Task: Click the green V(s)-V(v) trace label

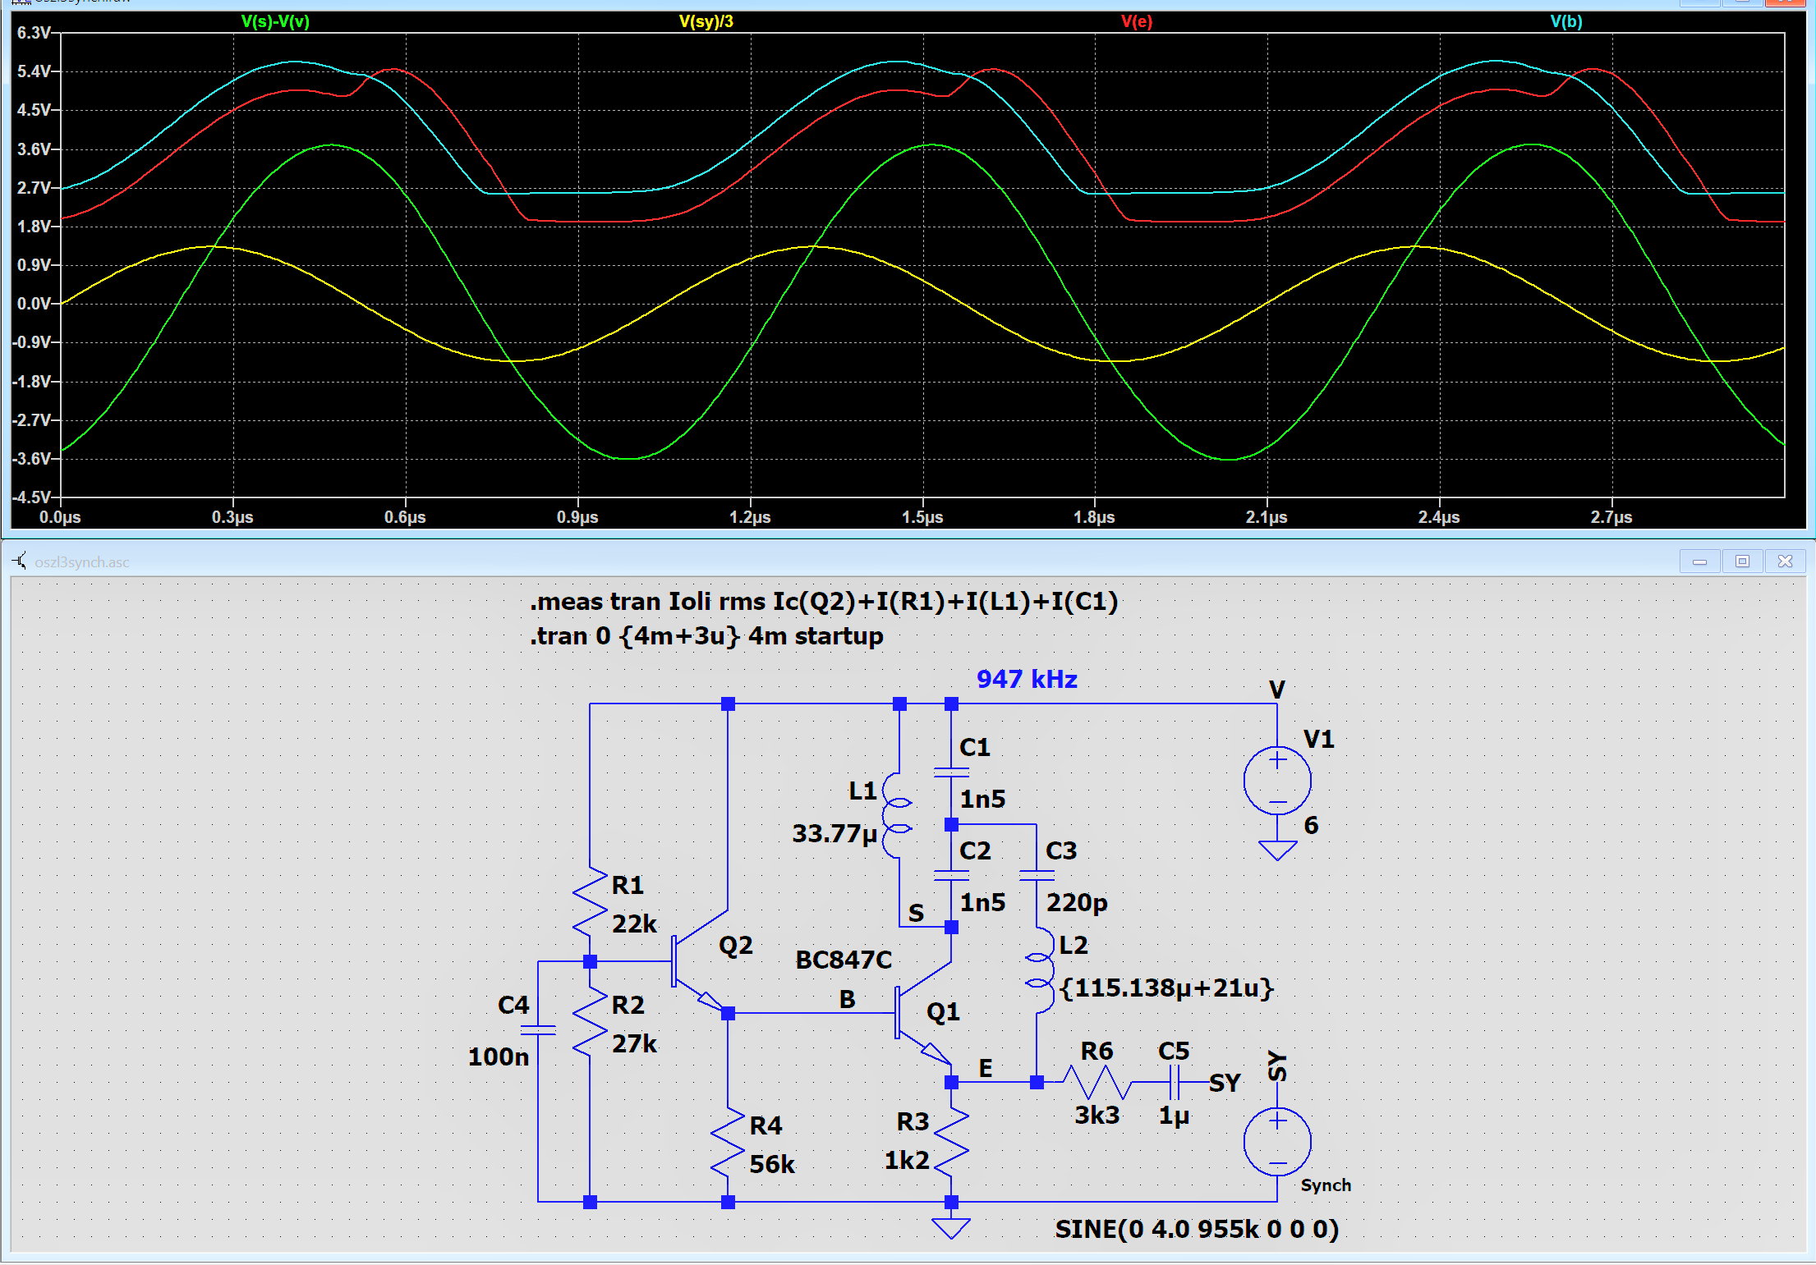Action: tap(275, 21)
